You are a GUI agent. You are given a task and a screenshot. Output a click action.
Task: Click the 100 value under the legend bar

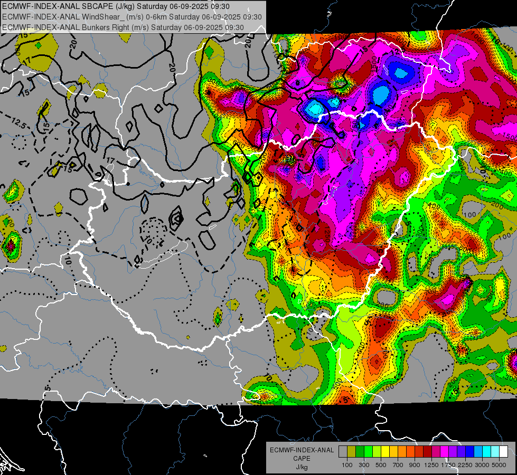coord(347,465)
